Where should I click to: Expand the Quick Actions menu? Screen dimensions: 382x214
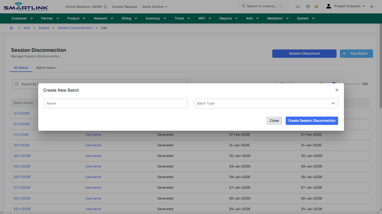[155, 6]
